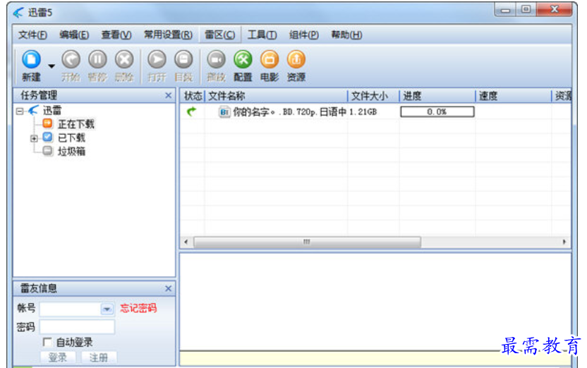Image resolution: width=587 pixels, height=368 pixels.
Task: Close the 任务管理 panel
Action: (169, 95)
